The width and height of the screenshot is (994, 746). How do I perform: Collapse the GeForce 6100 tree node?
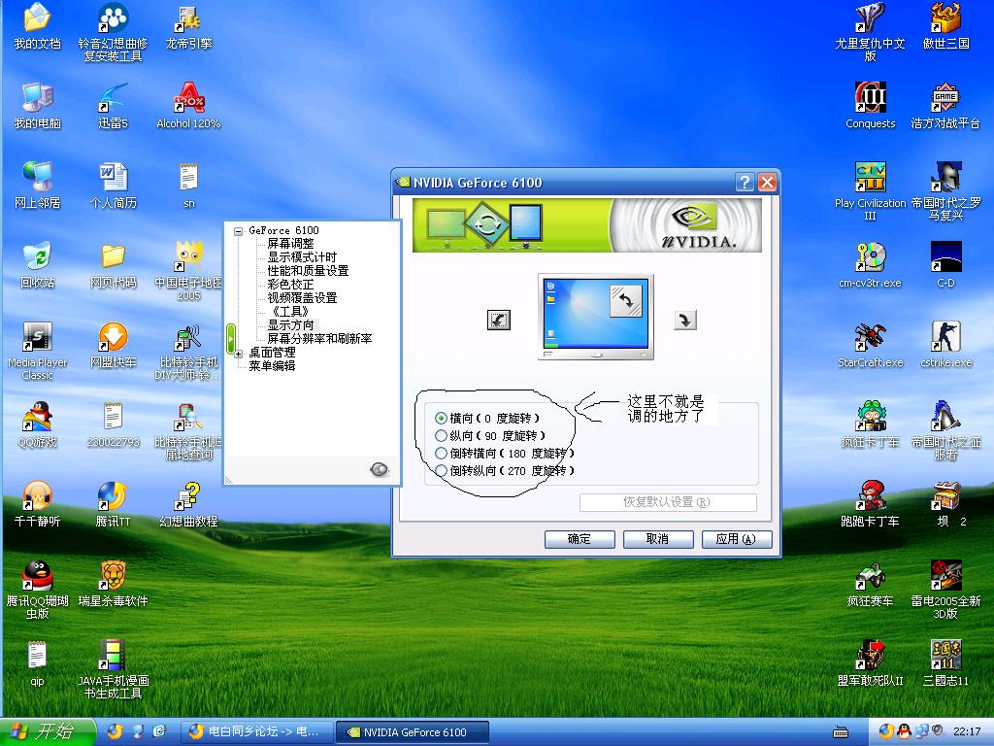(x=239, y=230)
